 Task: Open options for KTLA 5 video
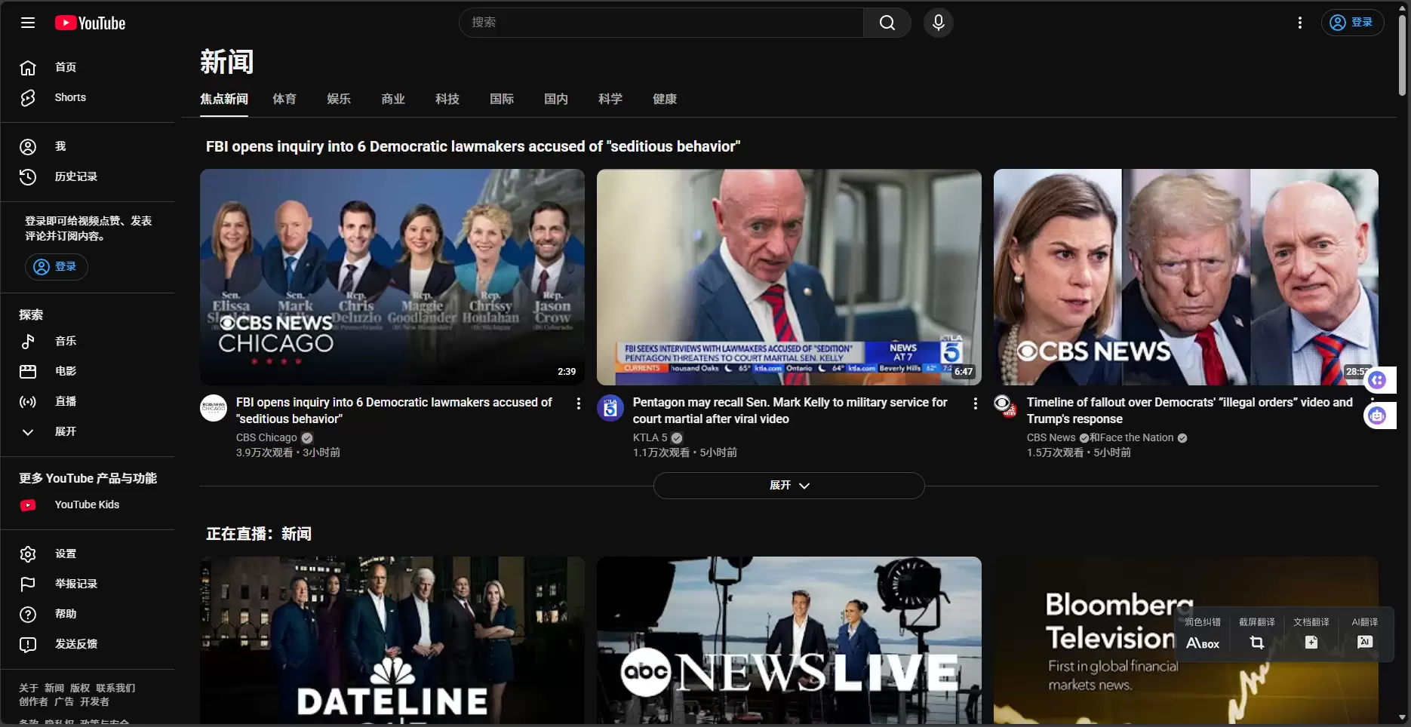coord(975,403)
